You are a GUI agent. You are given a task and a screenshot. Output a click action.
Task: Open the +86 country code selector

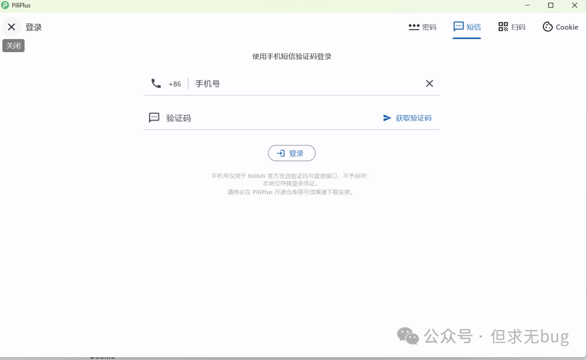click(x=174, y=84)
